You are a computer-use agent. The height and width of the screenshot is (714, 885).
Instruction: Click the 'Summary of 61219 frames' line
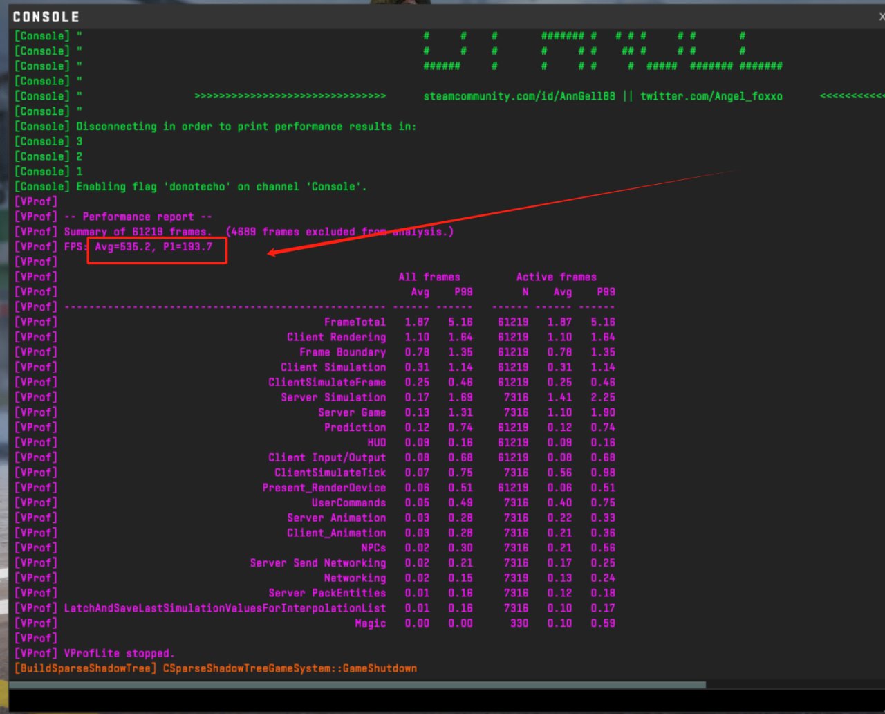click(234, 232)
